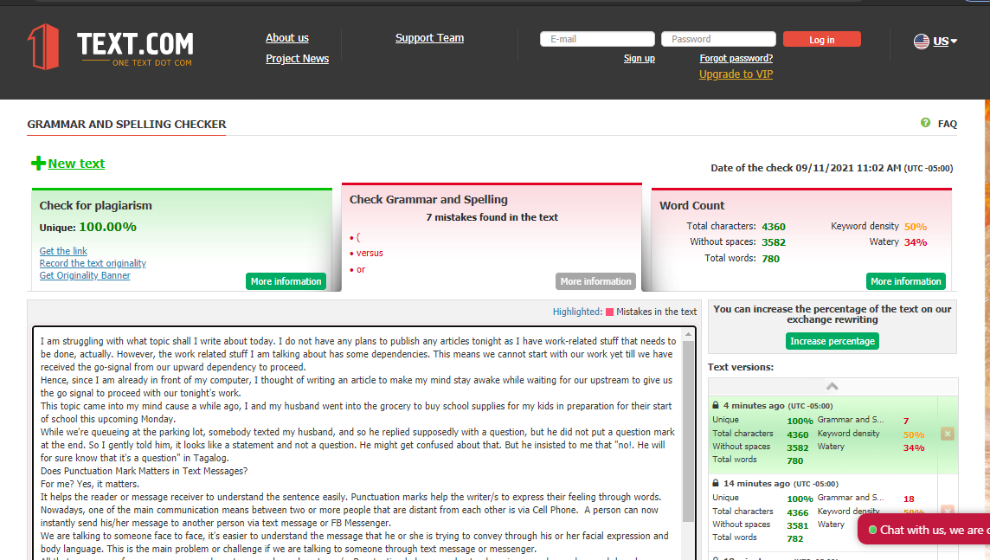The height and width of the screenshot is (560, 990).
Task: Click Grammar count 18 in 14 minutes version
Action: click(x=909, y=499)
